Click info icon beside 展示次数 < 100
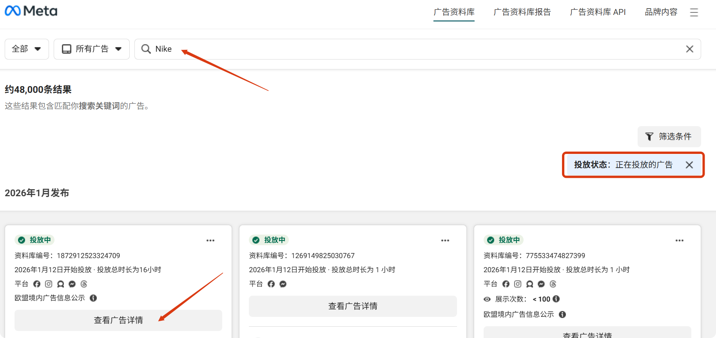Screen dimensions: 716x338 point(556,299)
